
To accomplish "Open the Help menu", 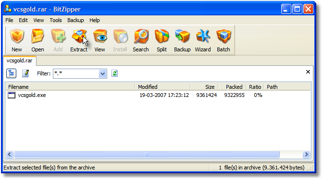I will tap(95, 20).
